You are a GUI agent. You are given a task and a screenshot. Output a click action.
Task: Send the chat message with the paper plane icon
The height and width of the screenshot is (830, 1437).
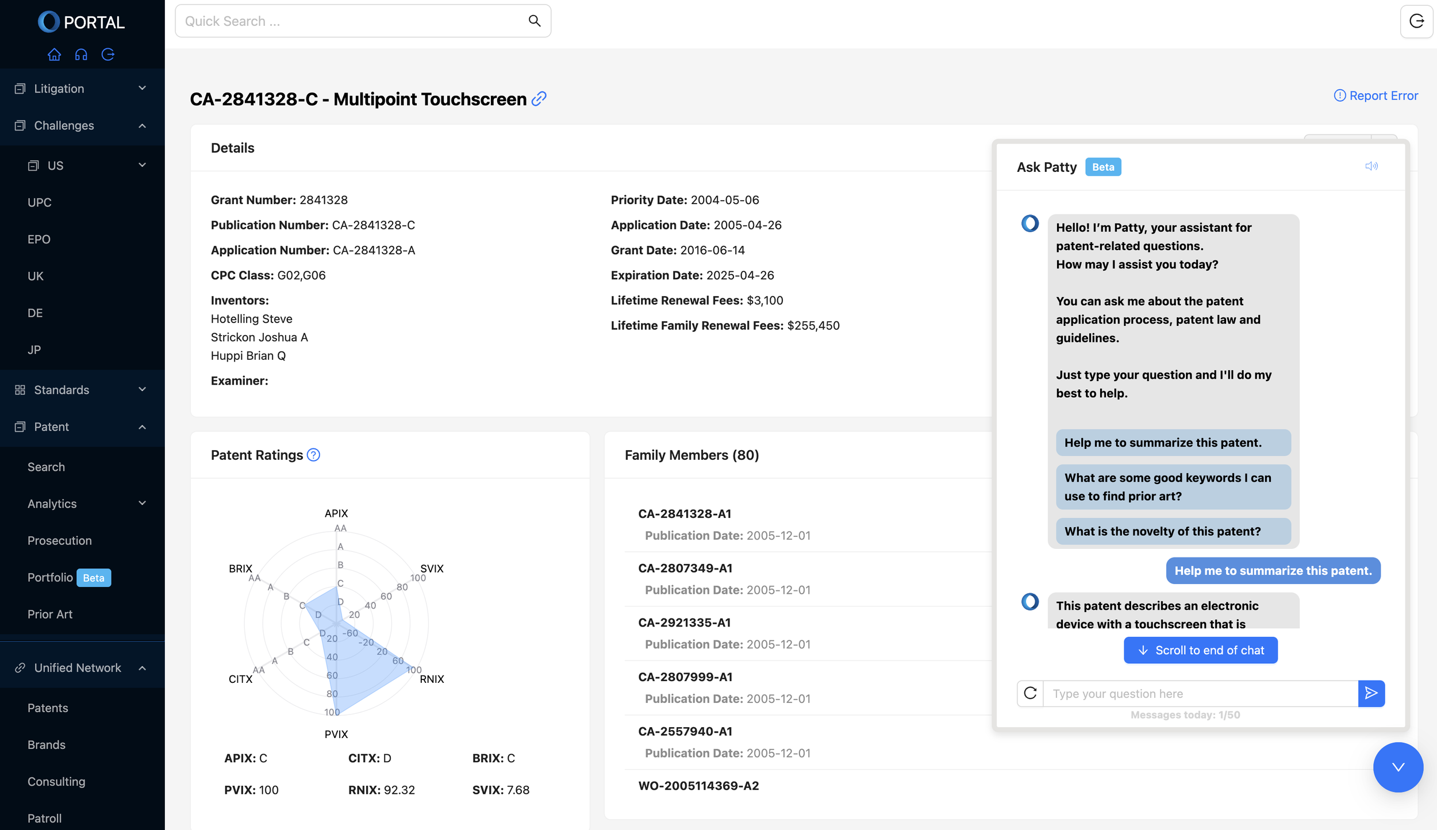tap(1371, 693)
